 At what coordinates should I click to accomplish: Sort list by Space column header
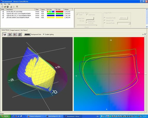tap(44, 9)
